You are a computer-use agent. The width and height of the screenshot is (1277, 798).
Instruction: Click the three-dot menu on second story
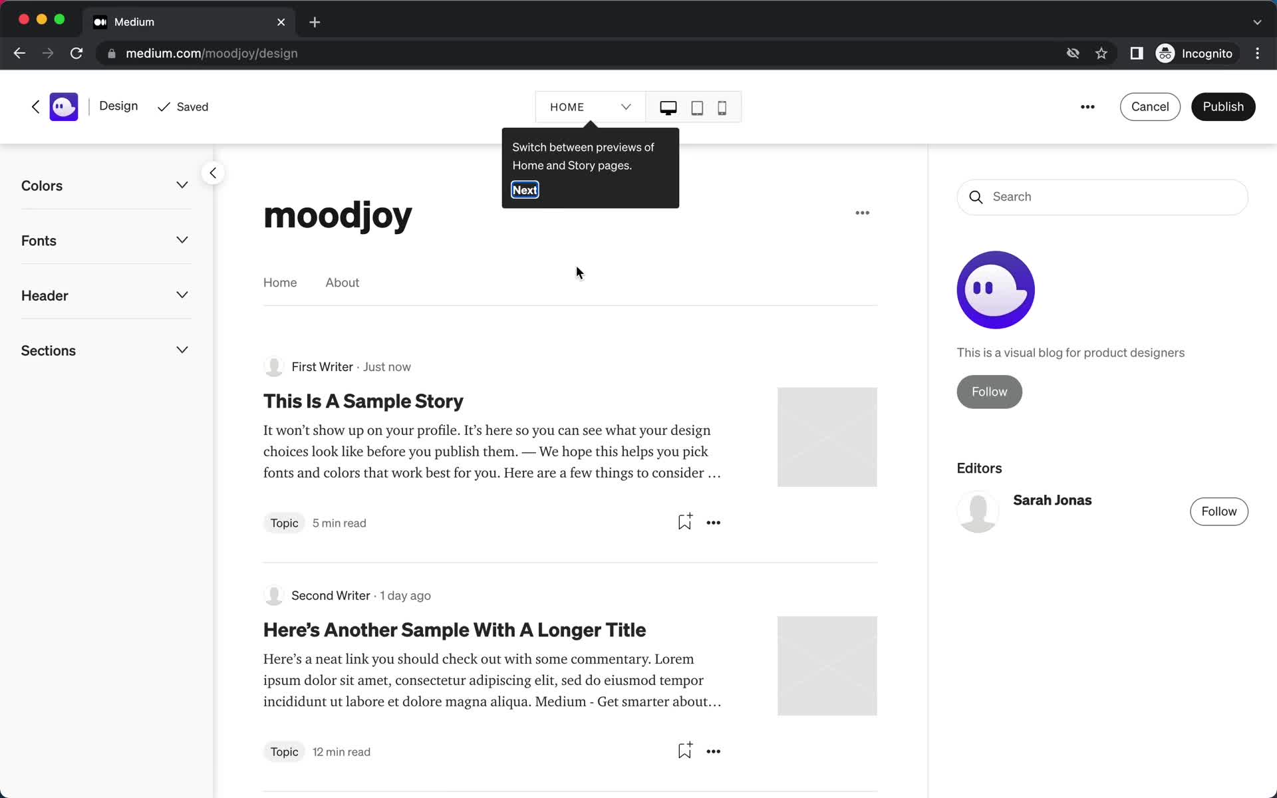tap(714, 751)
